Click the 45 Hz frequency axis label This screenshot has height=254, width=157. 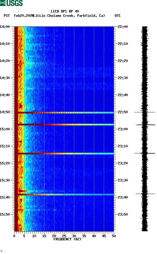coord(104,236)
